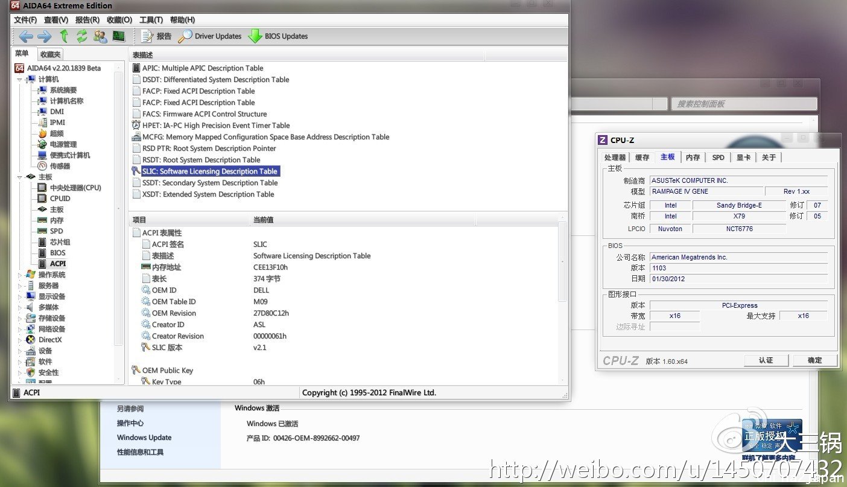
Task: Select 传感器 sensor tree item
Action: click(60, 166)
